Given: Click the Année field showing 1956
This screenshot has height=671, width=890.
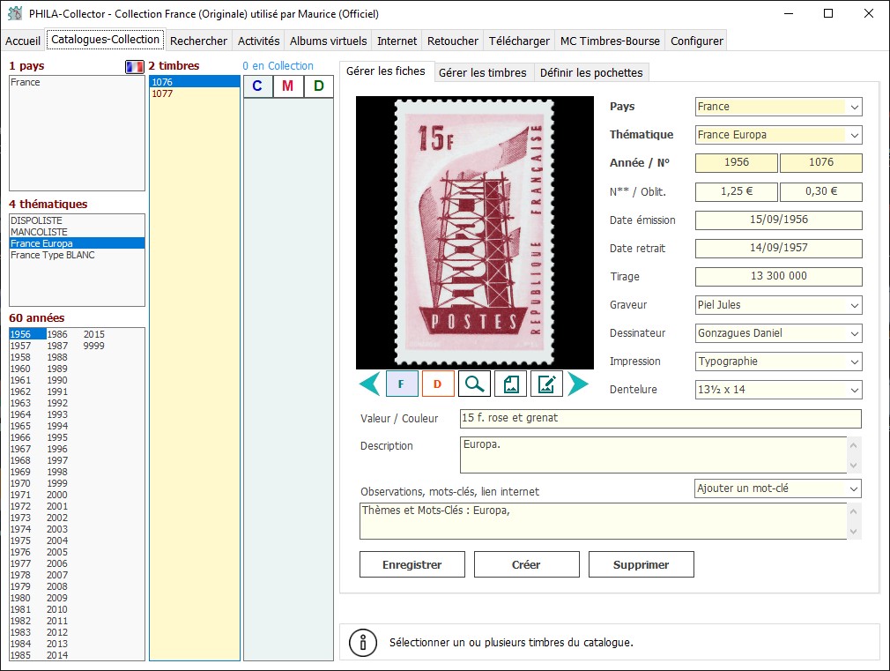Looking at the screenshot, I should click(736, 162).
